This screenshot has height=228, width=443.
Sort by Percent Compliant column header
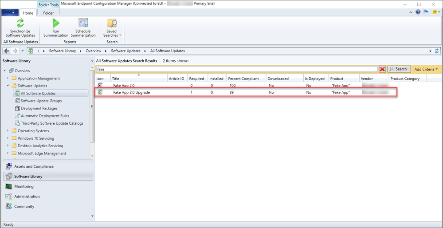tap(246, 79)
